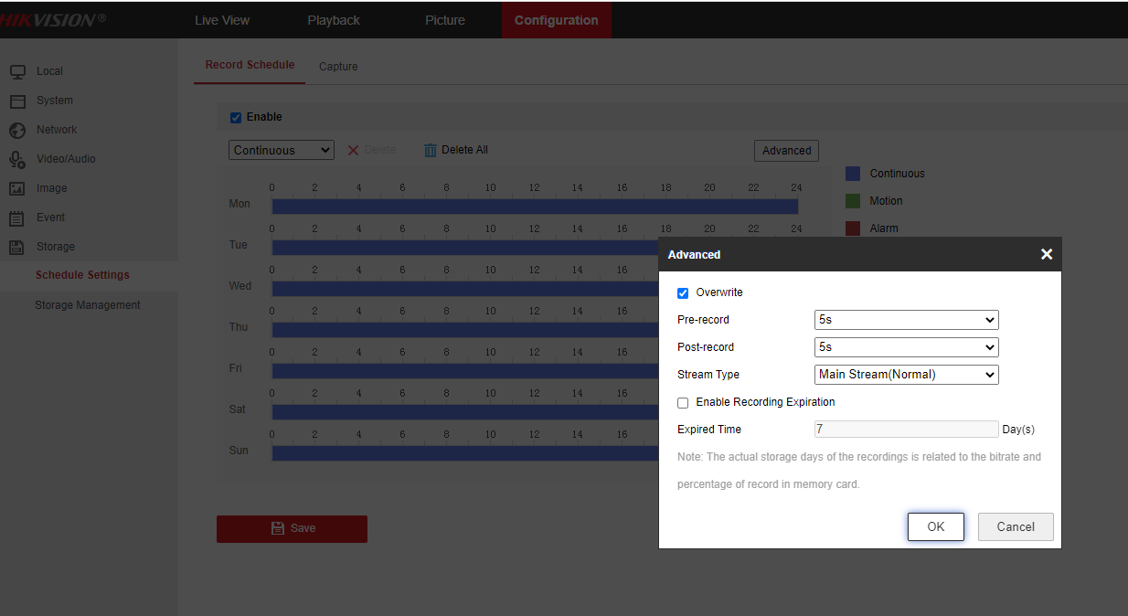Toggle the record schedule Enable checkbox
1128x616 pixels.
(x=236, y=118)
